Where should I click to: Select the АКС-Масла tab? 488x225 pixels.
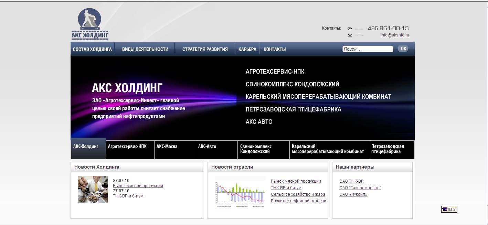167,147
